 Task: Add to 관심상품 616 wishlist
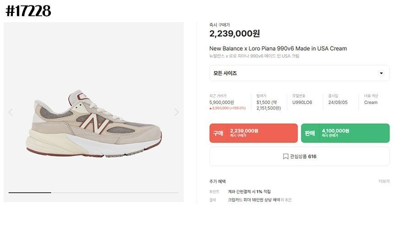click(x=299, y=157)
